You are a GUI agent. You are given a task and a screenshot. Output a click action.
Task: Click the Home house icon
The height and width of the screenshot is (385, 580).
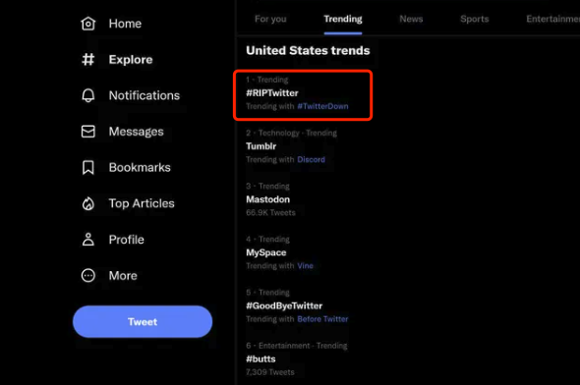(88, 24)
